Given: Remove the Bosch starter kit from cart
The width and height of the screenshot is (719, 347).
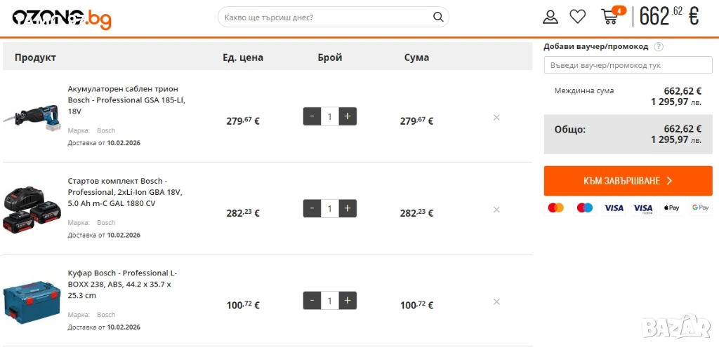Looking at the screenshot, I should [496, 209].
